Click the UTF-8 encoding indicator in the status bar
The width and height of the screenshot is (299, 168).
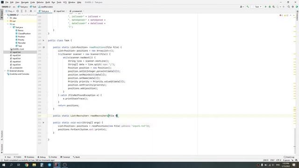278,161
